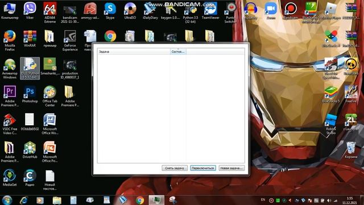Click the Google Chrome desktop icon
This screenshot has height=205, width=364.
pos(110,36)
